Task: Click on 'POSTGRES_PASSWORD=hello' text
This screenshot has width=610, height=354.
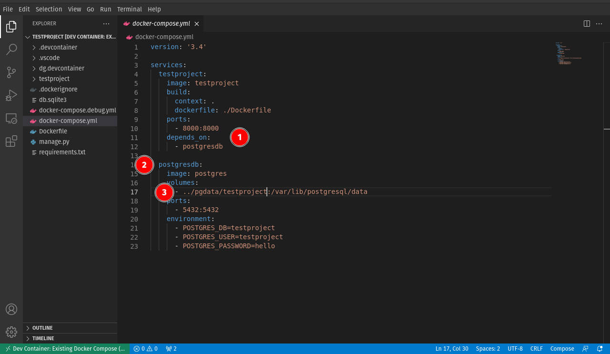Action: click(229, 246)
